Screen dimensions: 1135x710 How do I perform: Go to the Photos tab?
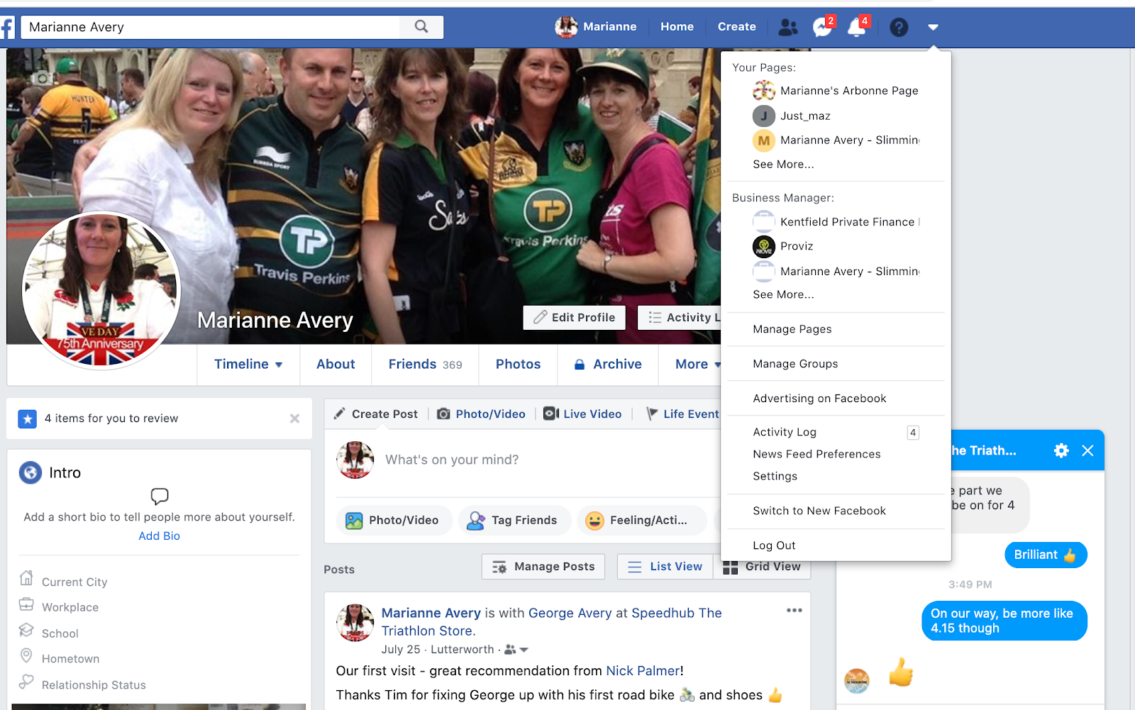coord(518,365)
